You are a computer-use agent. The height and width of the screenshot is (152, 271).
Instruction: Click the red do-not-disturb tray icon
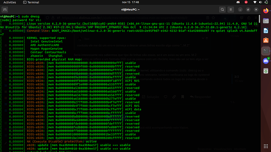[246, 2]
